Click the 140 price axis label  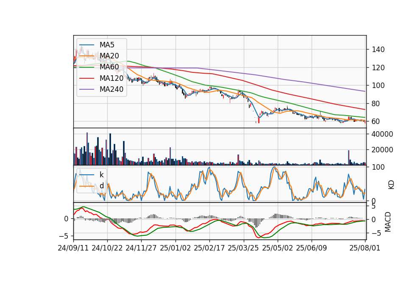click(x=378, y=50)
